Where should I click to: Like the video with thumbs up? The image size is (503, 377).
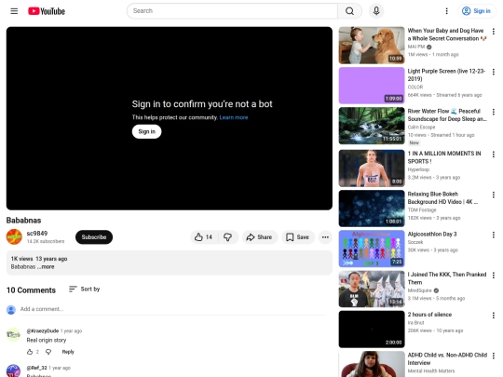click(x=204, y=237)
